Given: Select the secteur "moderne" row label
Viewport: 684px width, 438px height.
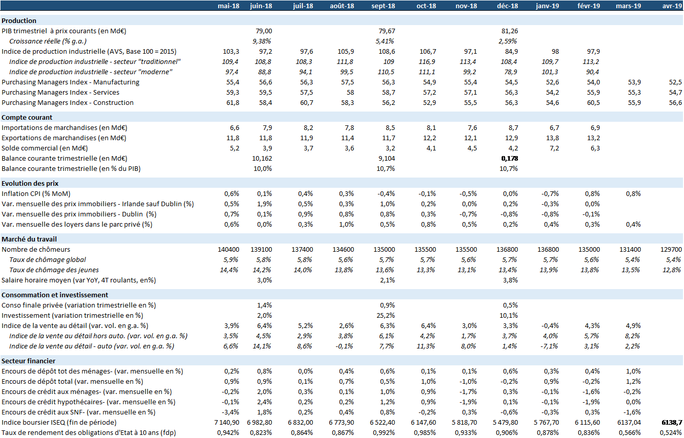Looking at the screenshot, I should pos(91,72).
